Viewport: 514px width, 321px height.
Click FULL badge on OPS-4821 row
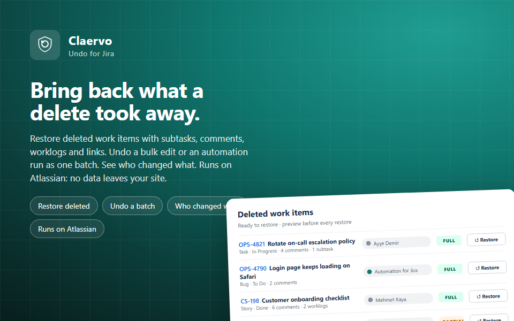point(449,241)
